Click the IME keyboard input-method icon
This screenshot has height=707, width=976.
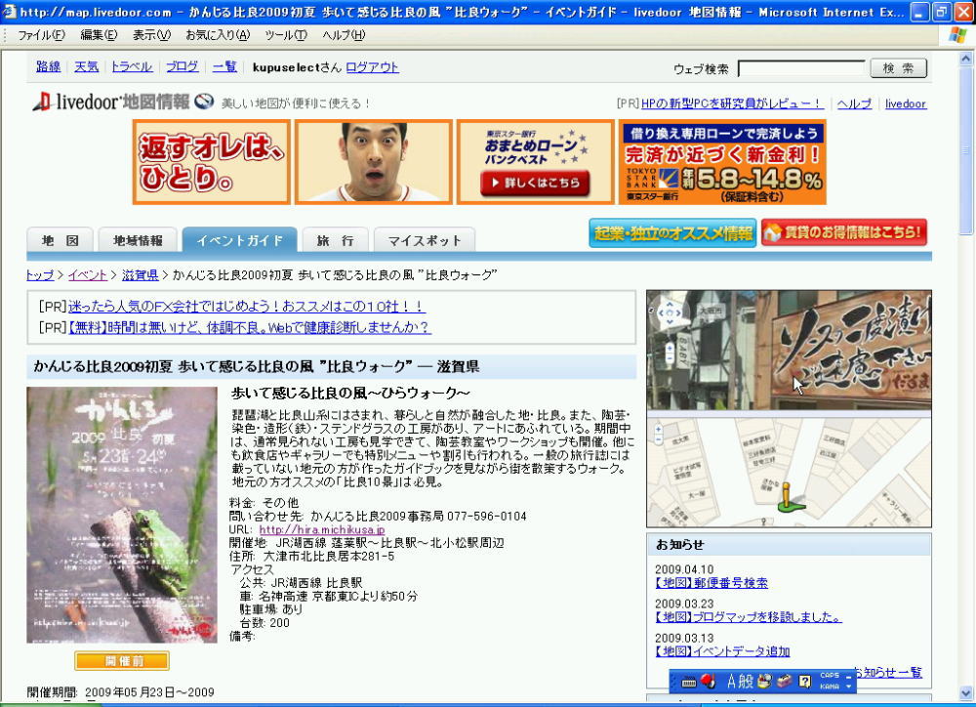point(689,682)
